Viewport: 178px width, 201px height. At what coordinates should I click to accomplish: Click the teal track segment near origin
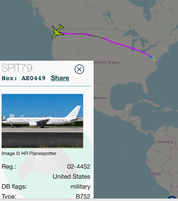[x=153, y=58]
